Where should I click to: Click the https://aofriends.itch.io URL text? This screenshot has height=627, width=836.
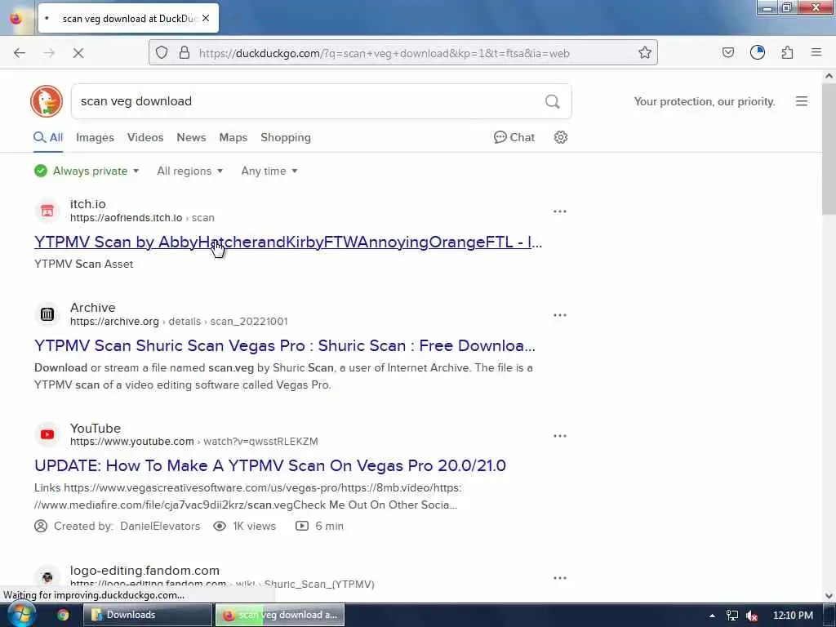[127, 217]
